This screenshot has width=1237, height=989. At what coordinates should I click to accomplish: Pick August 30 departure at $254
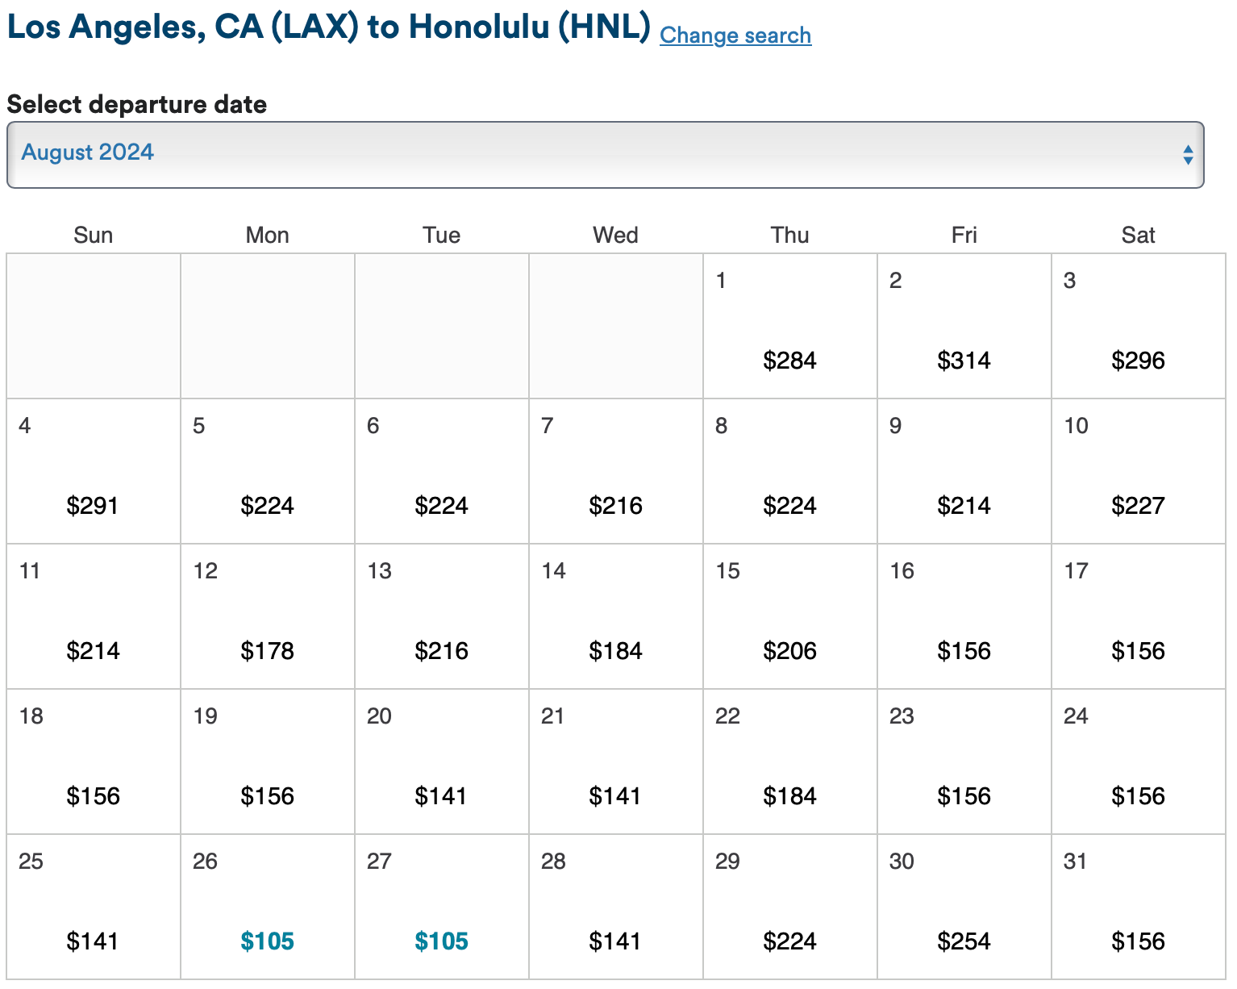point(964,941)
